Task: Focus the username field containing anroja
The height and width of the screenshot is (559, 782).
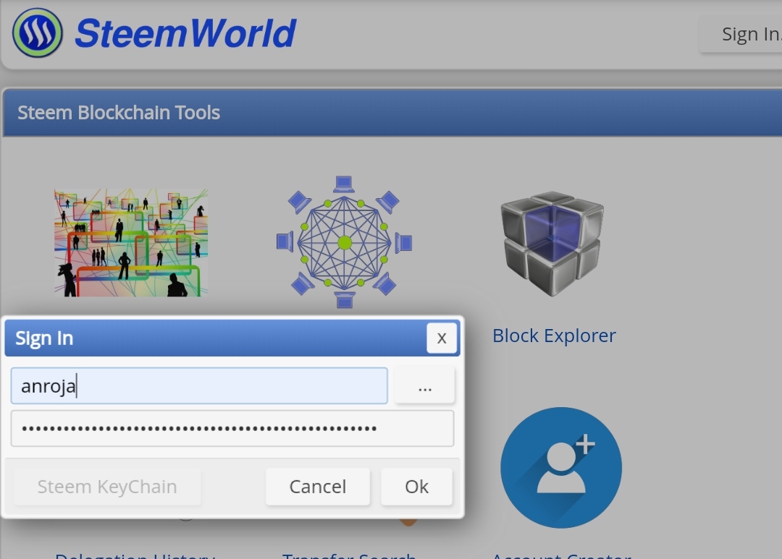Action: tap(199, 385)
